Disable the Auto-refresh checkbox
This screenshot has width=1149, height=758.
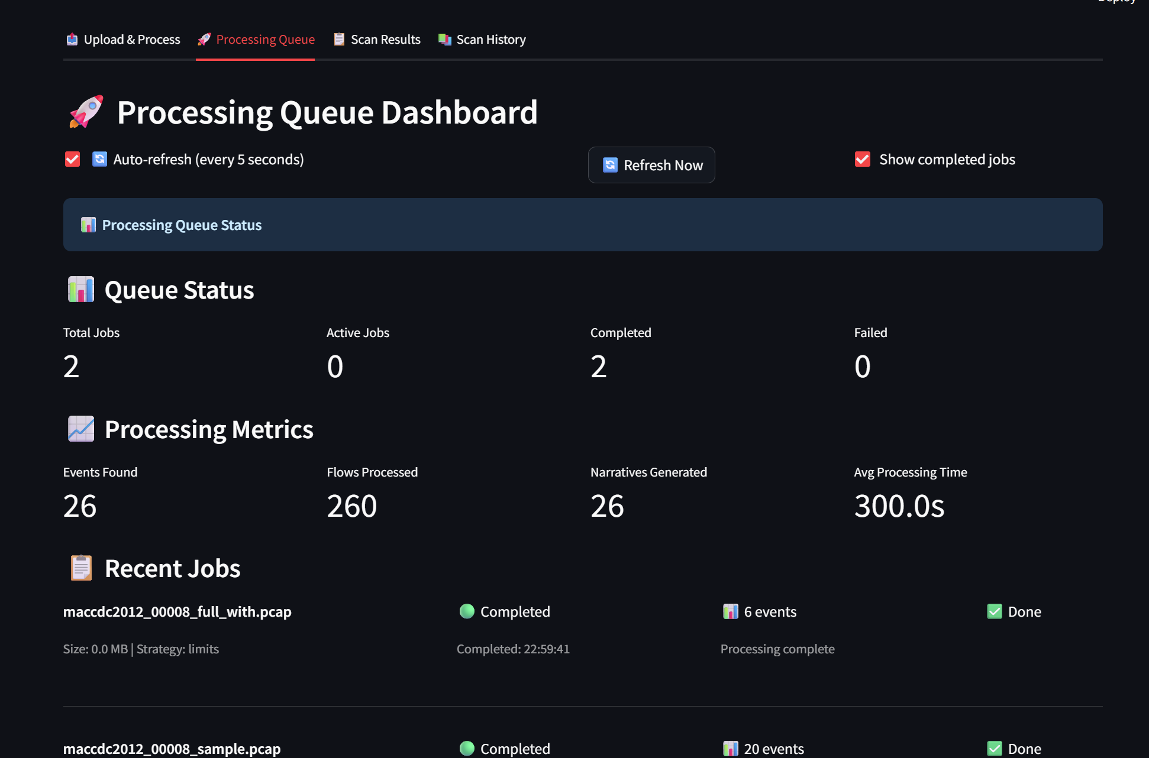(x=72, y=159)
